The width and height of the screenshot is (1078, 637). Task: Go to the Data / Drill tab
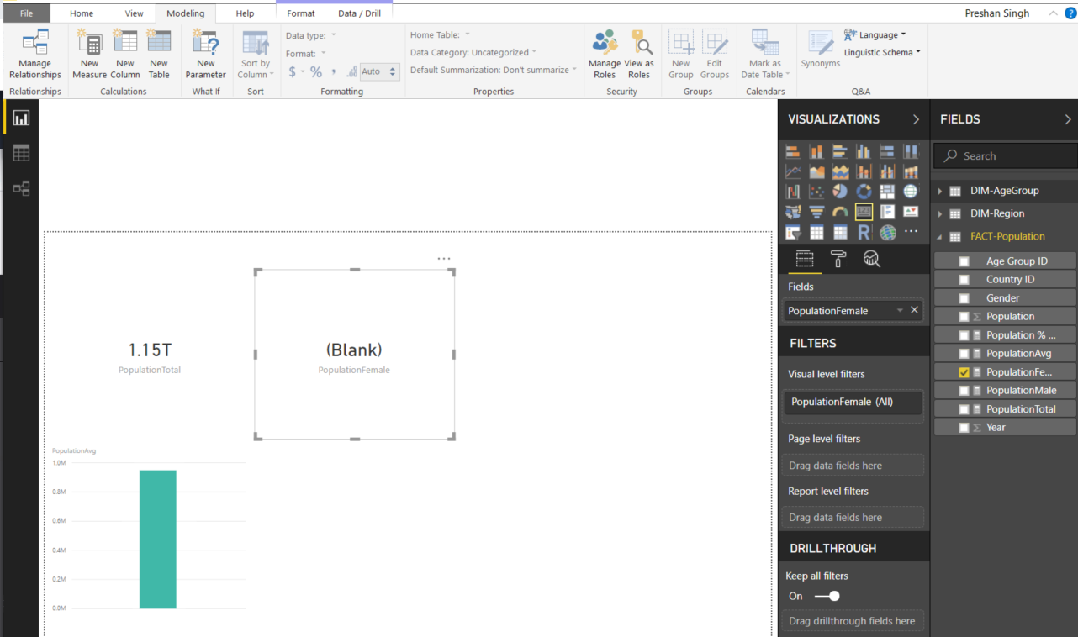tap(359, 13)
